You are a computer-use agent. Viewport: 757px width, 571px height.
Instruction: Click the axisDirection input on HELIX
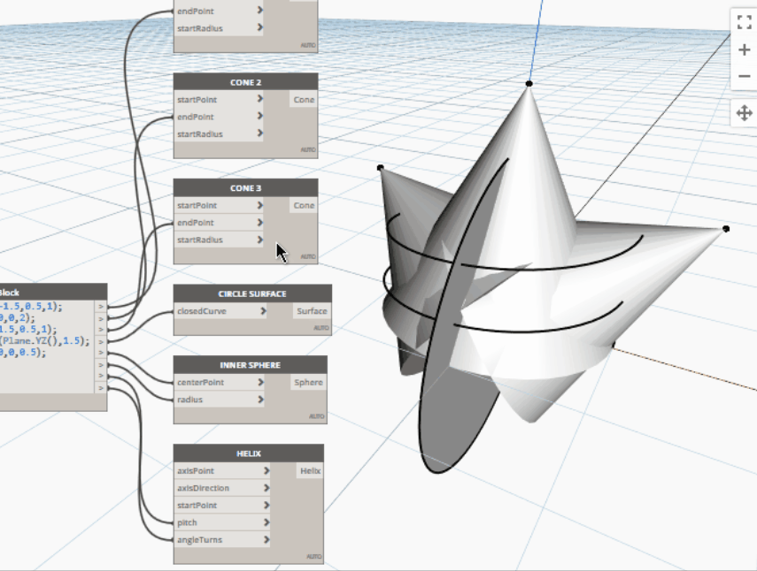[221, 488]
